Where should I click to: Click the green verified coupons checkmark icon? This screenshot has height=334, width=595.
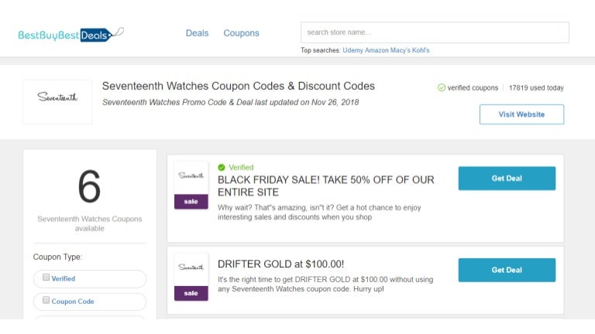tap(442, 88)
